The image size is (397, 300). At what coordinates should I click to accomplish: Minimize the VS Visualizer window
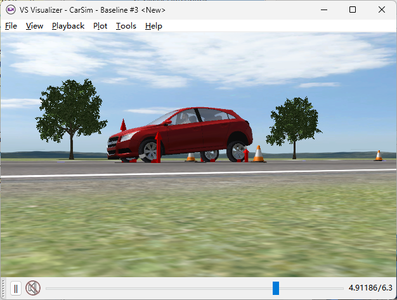323,10
